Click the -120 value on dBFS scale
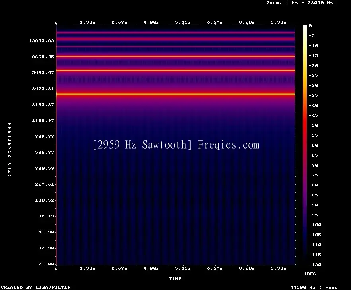The height and width of the screenshot is (290, 351). point(315,265)
